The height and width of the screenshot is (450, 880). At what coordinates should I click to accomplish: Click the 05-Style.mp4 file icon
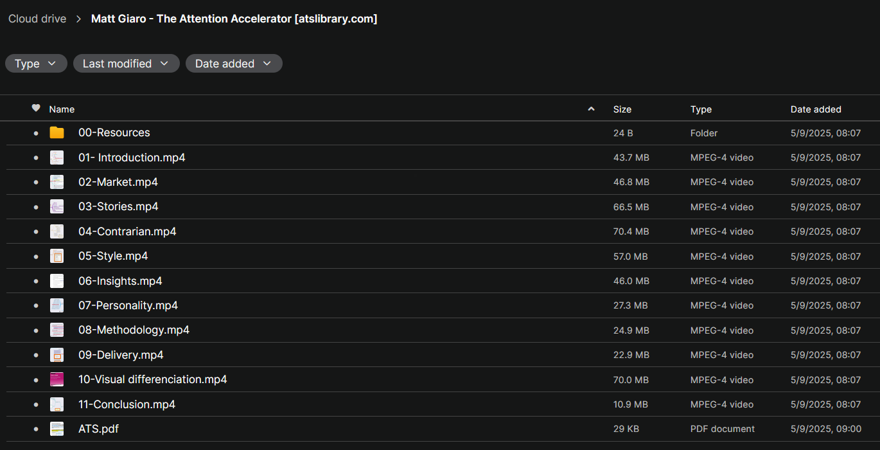coord(57,256)
